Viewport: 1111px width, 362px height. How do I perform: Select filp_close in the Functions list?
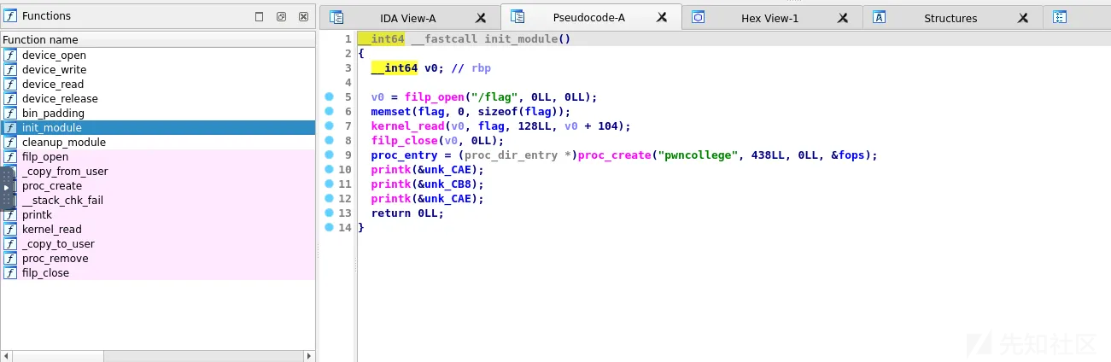point(158,272)
